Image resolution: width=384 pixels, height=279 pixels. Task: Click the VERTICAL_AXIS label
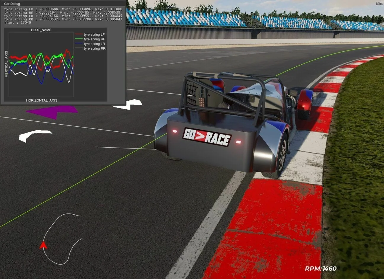pyautogui.click(x=6, y=64)
